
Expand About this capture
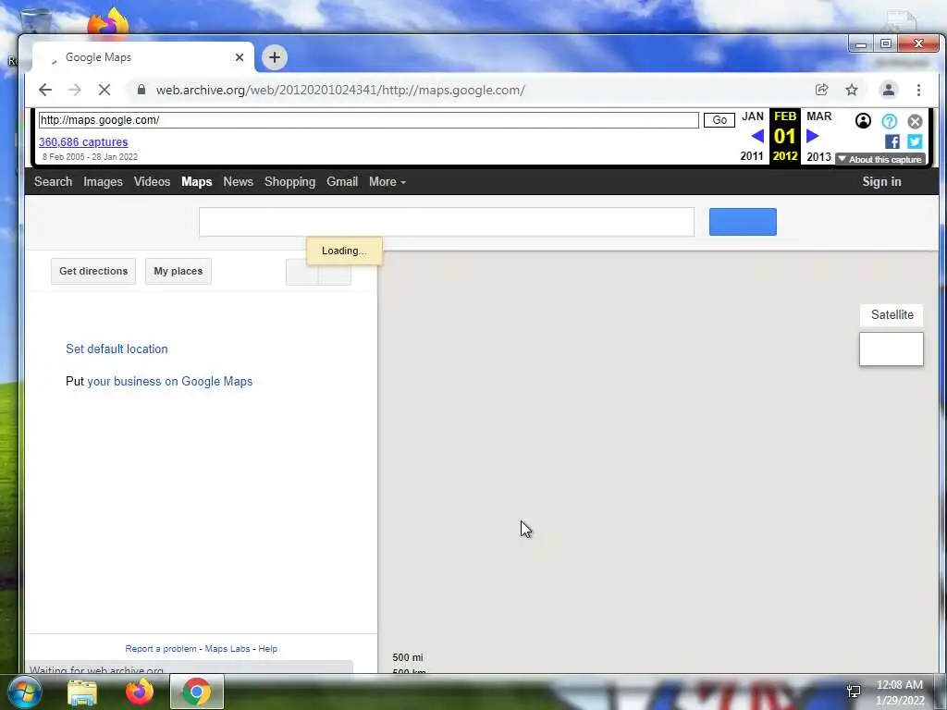[x=880, y=159]
